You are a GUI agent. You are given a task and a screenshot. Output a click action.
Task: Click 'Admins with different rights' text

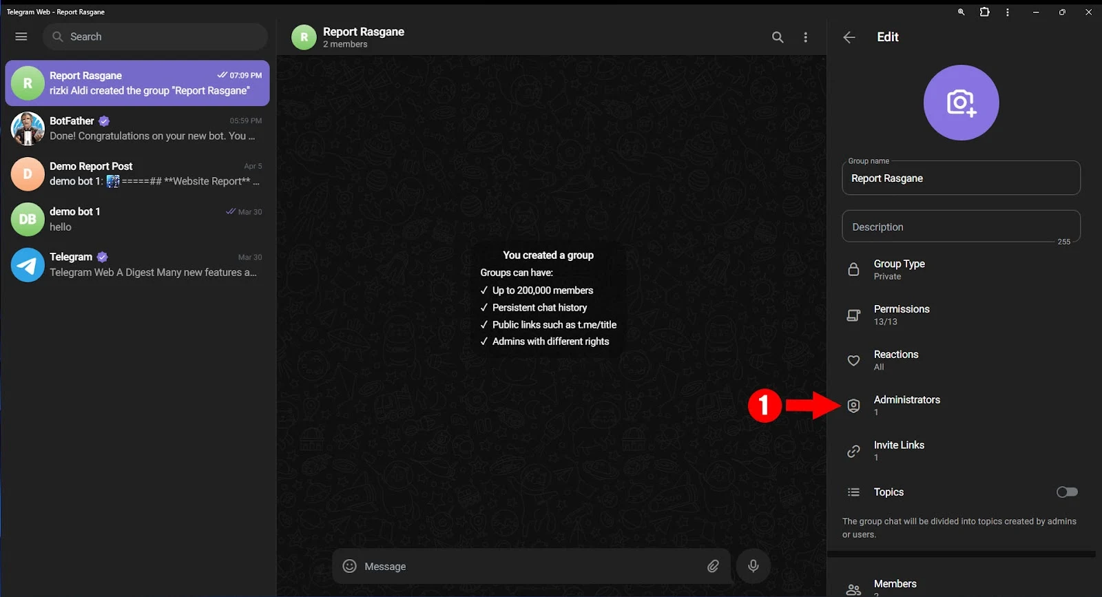550,342
